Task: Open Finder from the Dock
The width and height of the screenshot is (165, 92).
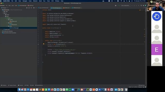Action: pos(19,90)
